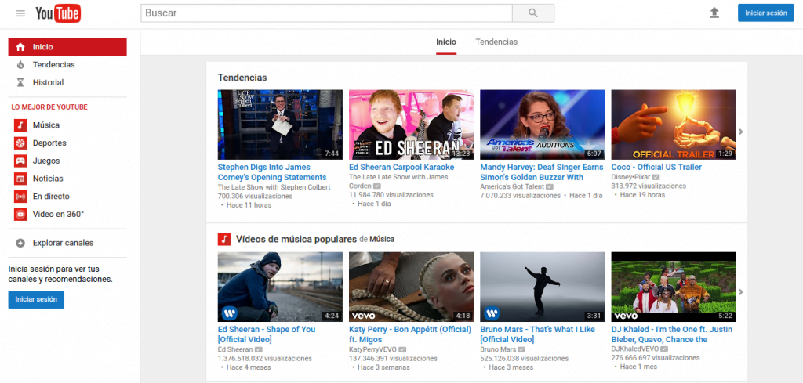
Task: Click the Deportes ball icon
Action: pos(20,143)
